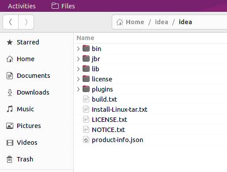Open the Activities overview
The image size is (227, 172).
[x=22, y=6]
